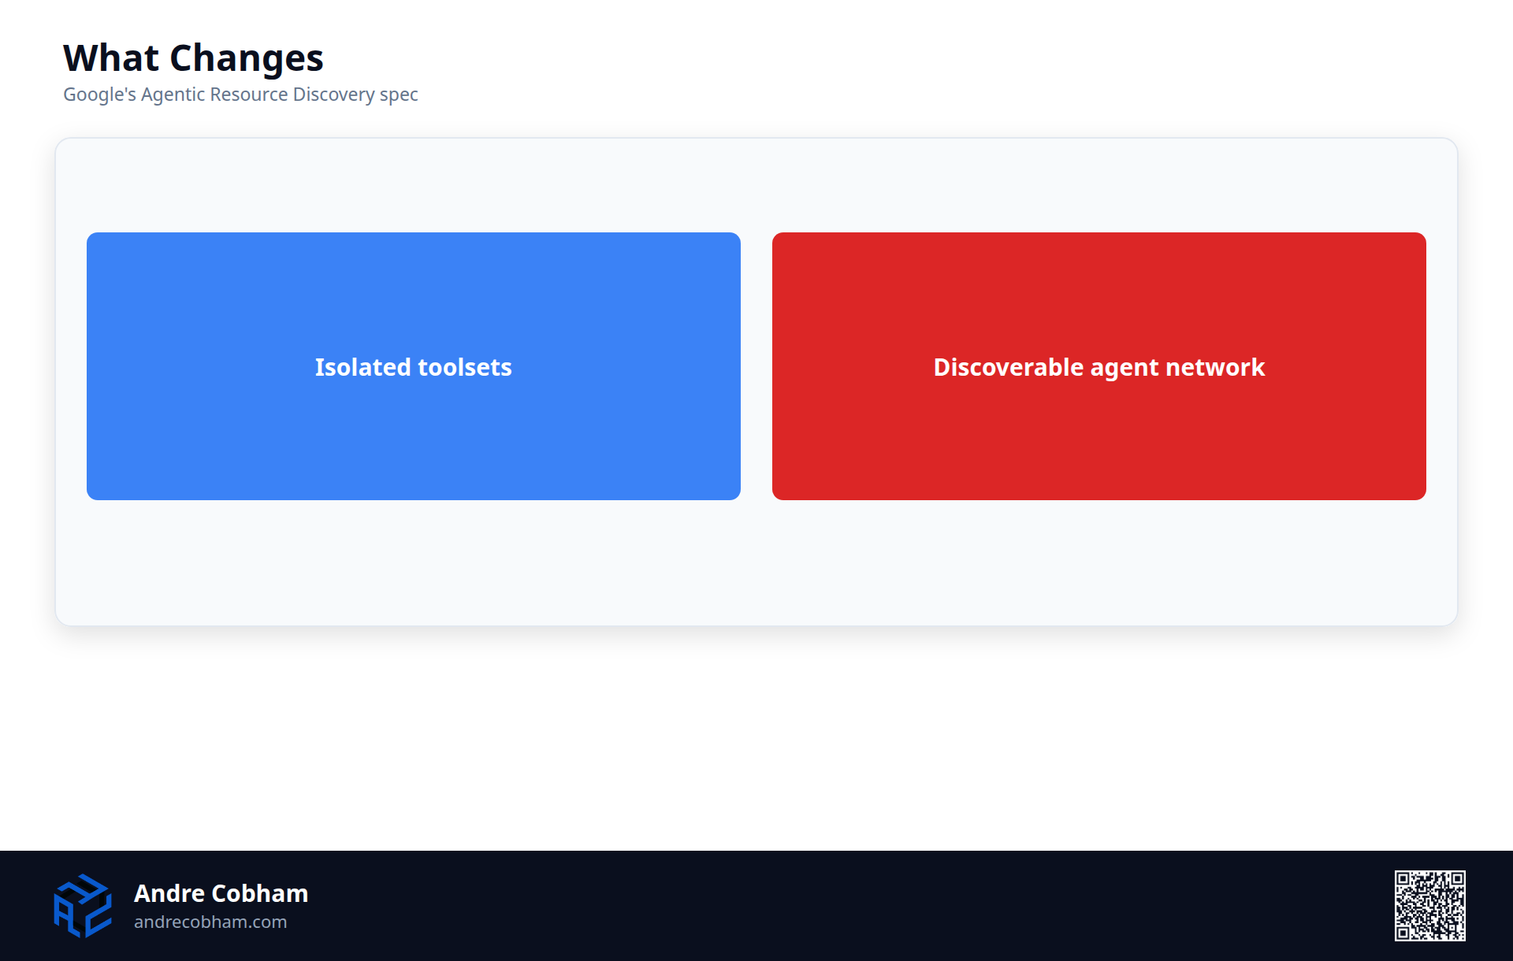The width and height of the screenshot is (1513, 961).
Task: Click the gray panel area below cards
Action: 756,562
